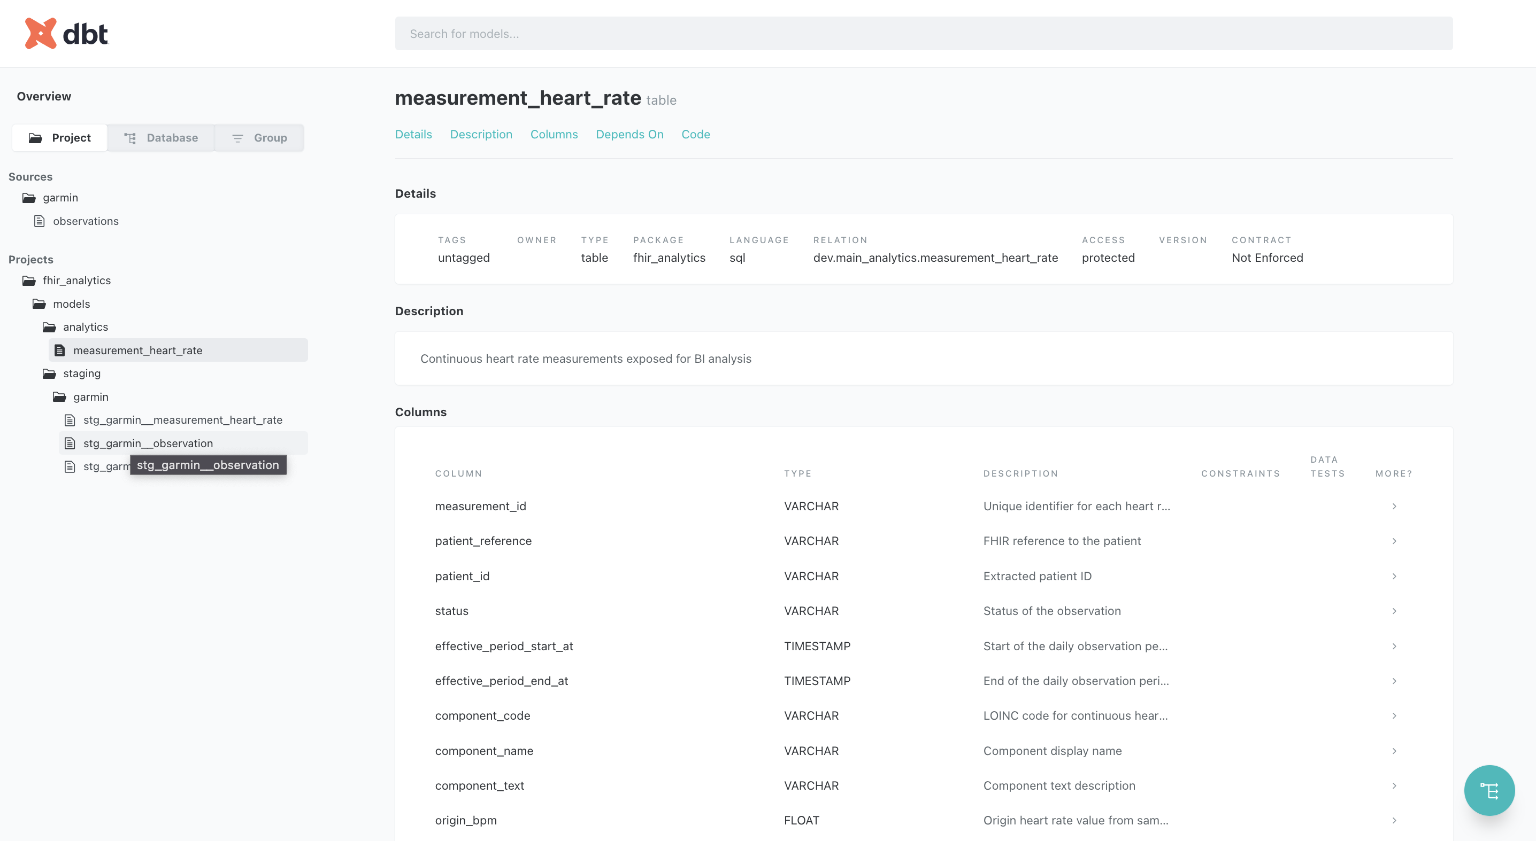The image size is (1536, 841).
Task: Click the garmin source folder icon
Action: 29,198
